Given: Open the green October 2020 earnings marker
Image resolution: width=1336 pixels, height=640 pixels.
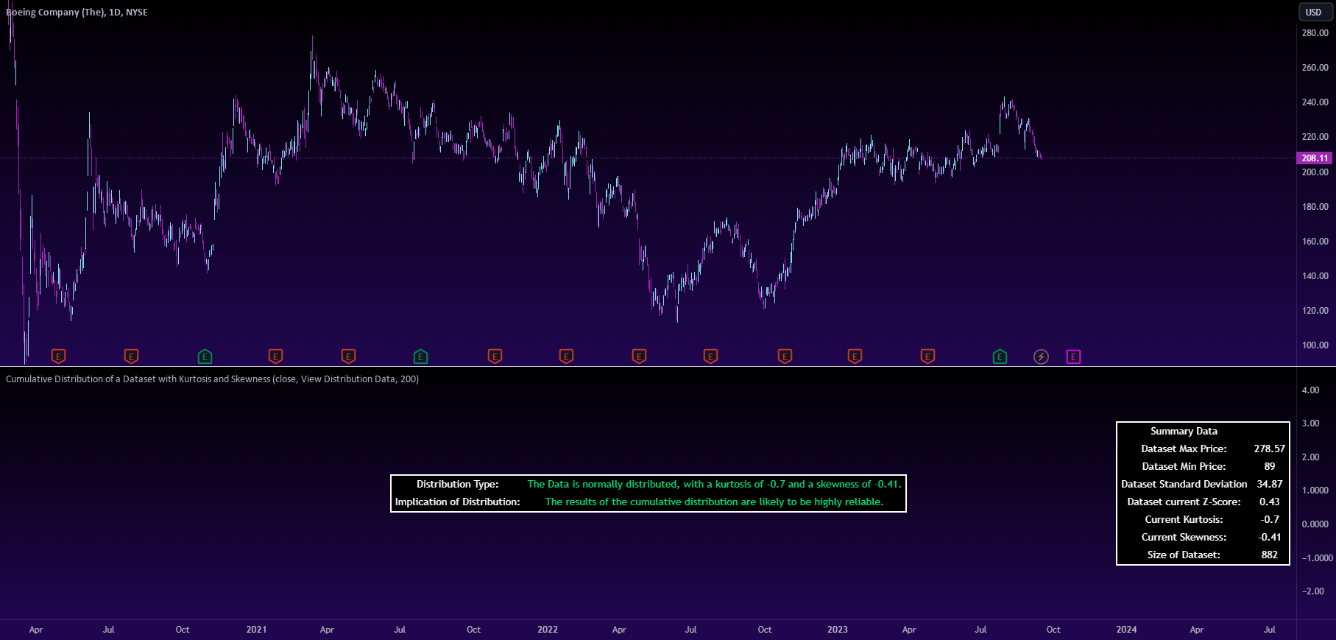Looking at the screenshot, I should (205, 356).
